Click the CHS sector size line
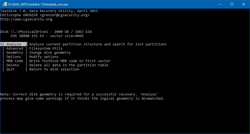250x134 pixels. coord(47,36)
